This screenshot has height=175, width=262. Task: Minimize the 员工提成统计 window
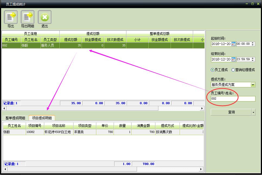point(247,4)
